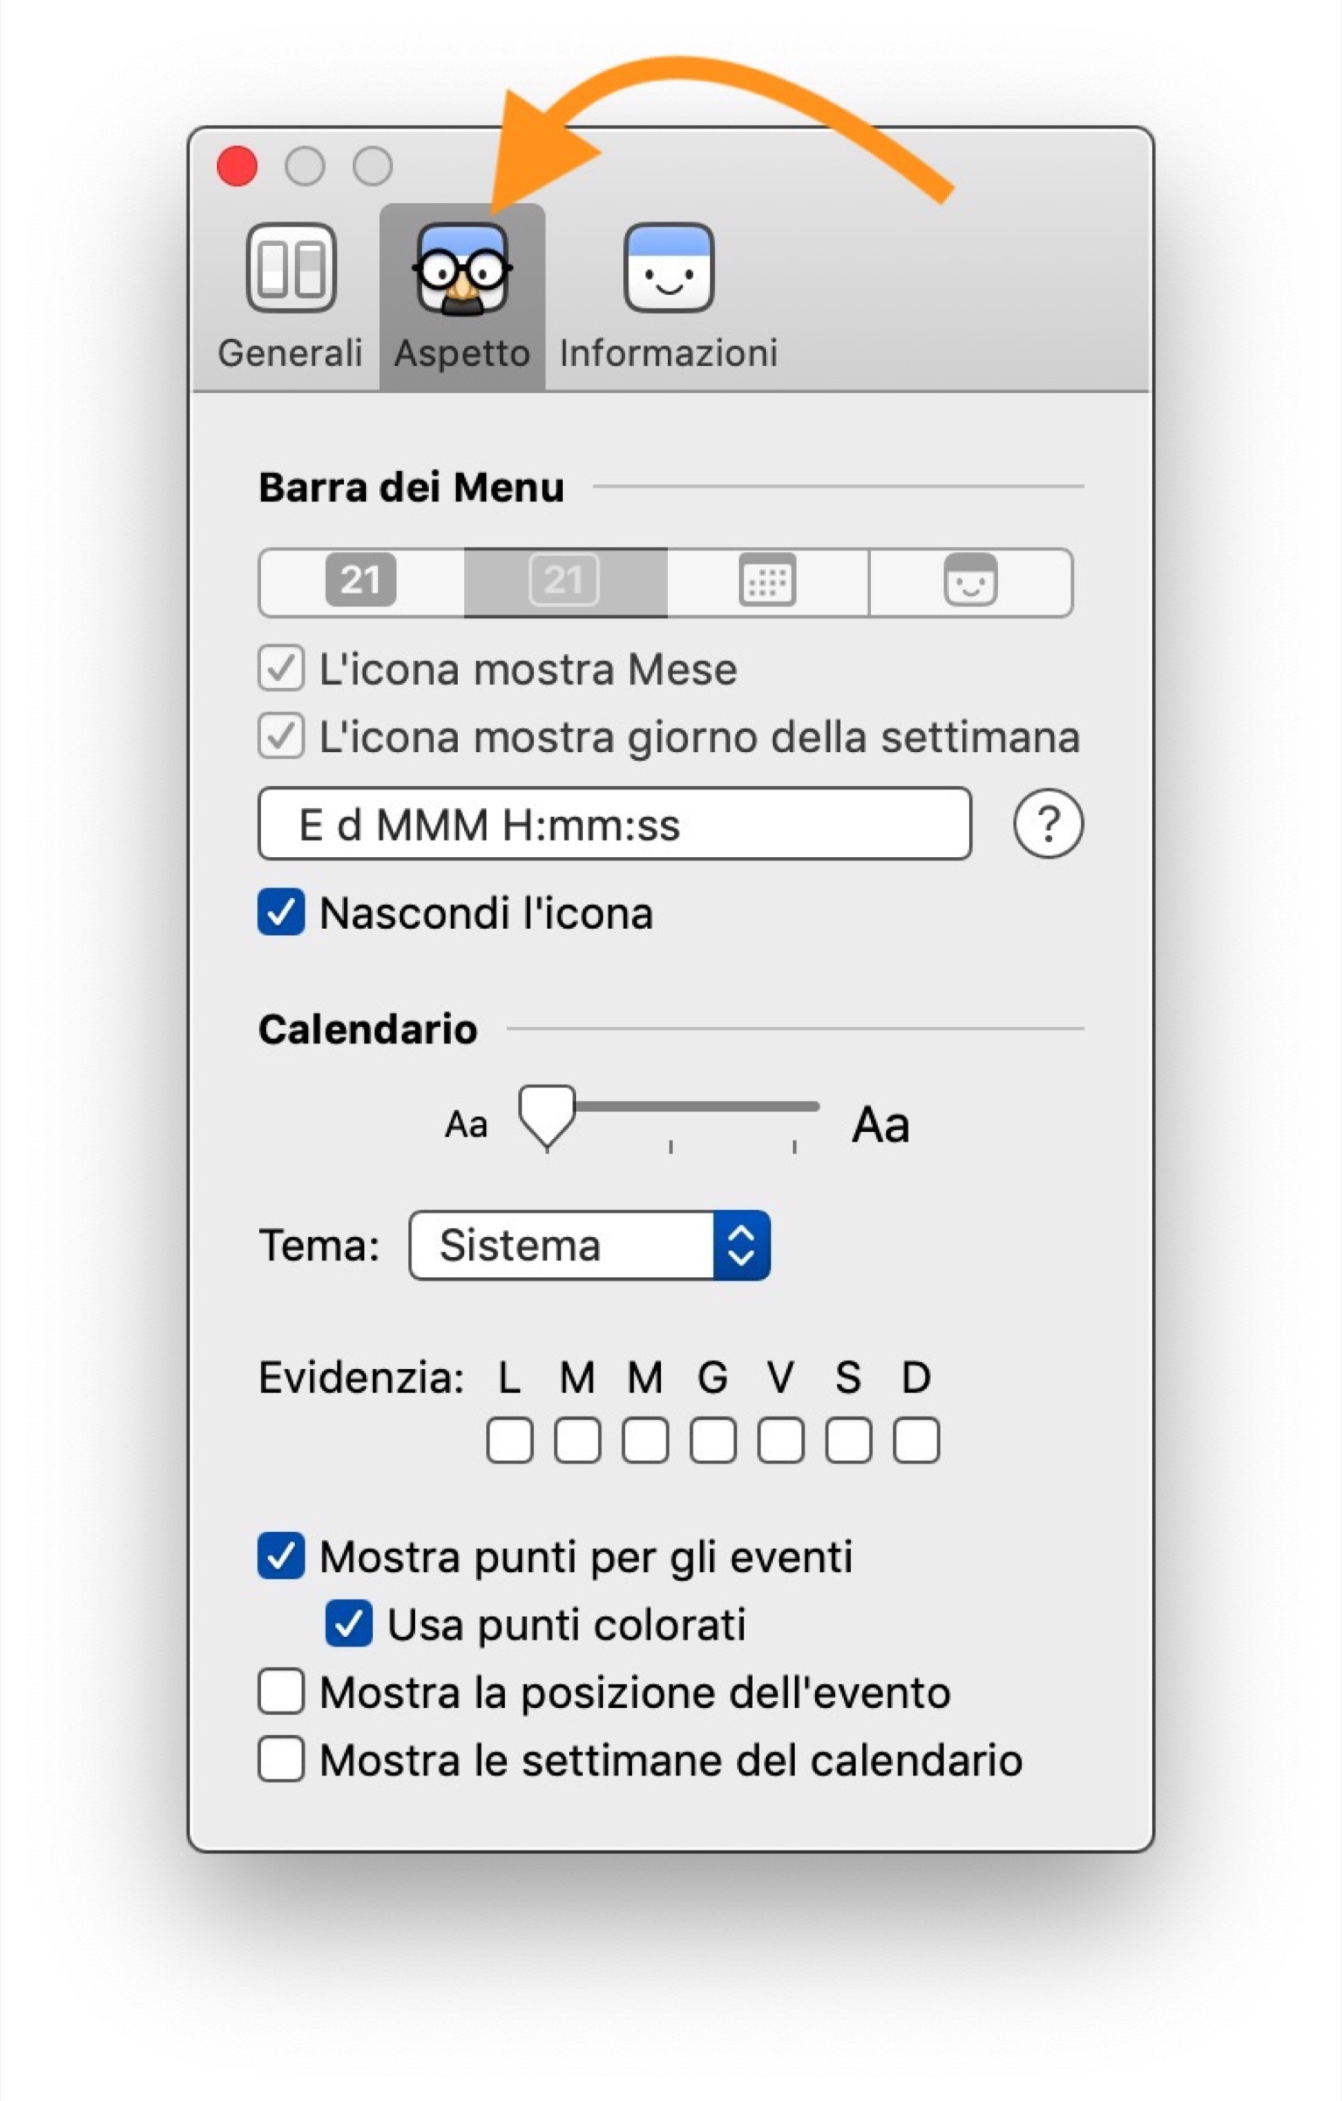Open date format help question mark
This screenshot has height=2101, width=1342.
1047,824
